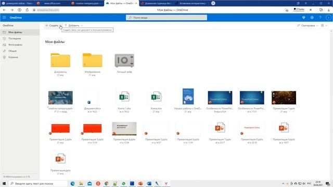Click the premium diamond icon
Image resolution: width=333 pixels, height=187 pixels.
(x=303, y=18)
